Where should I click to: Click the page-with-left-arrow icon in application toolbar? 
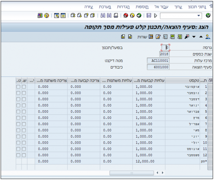123,37
